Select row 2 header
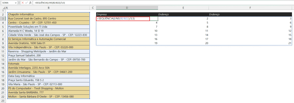The height and width of the screenshot is (103, 294). pos(3,14)
